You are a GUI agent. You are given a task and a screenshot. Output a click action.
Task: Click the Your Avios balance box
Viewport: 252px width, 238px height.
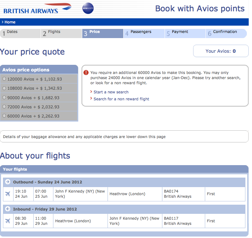tap(221, 51)
